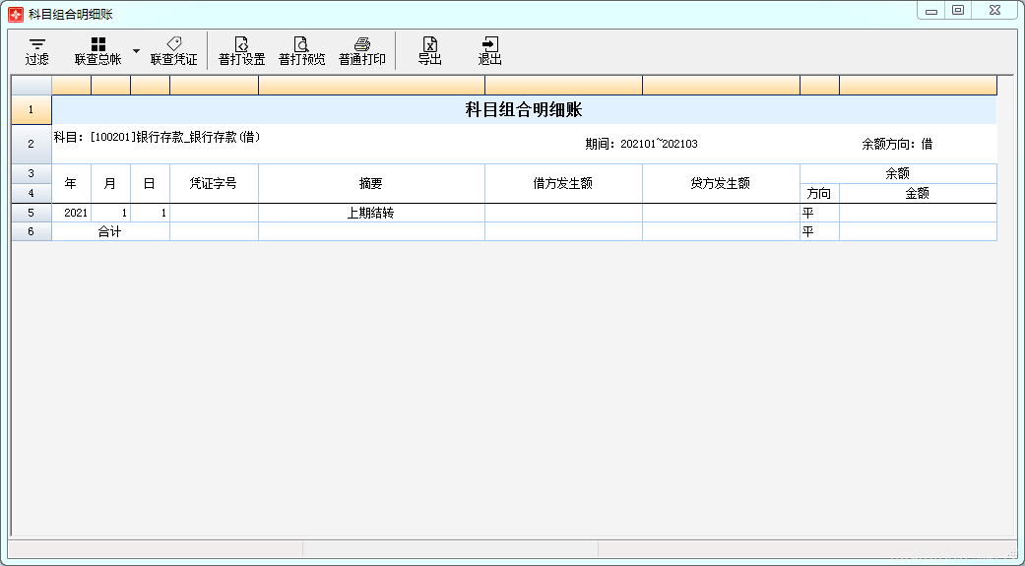Viewport: 1025px width, 566px height.
Task: Select the 借方发生额 column header
Action: coord(563,183)
